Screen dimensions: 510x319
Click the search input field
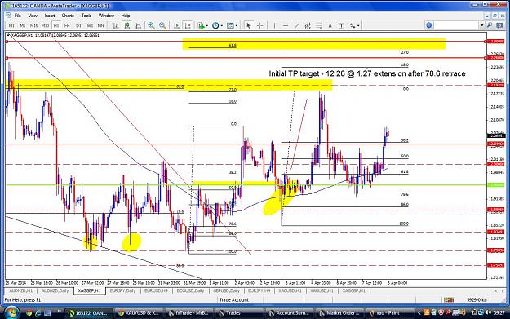[457, 25]
